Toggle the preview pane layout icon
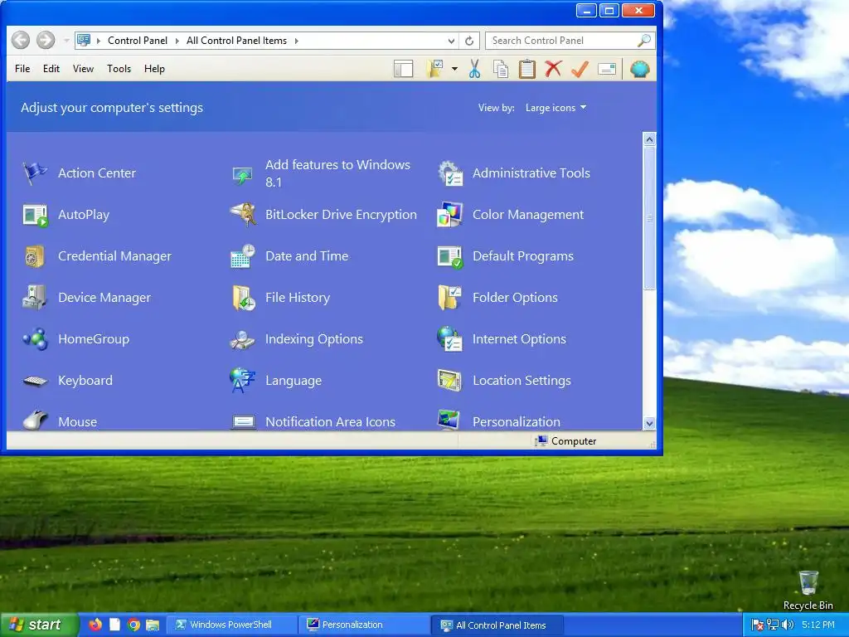Screen dimensions: 849x637 pos(404,70)
